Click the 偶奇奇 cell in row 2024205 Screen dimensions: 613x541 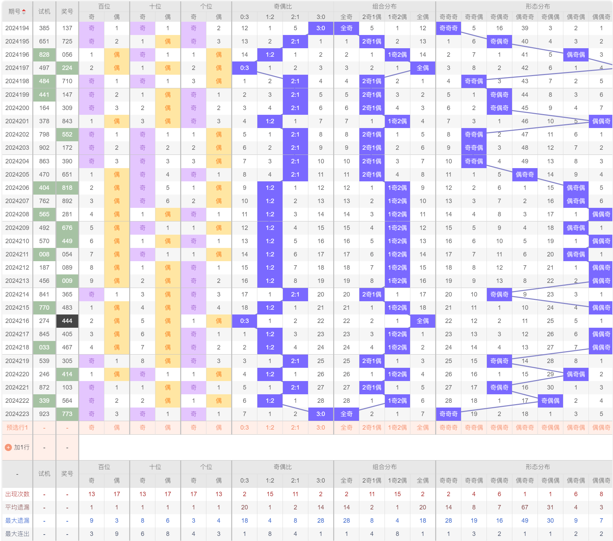525,175
